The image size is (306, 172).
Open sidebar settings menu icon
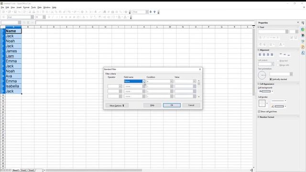[x=303, y=23]
